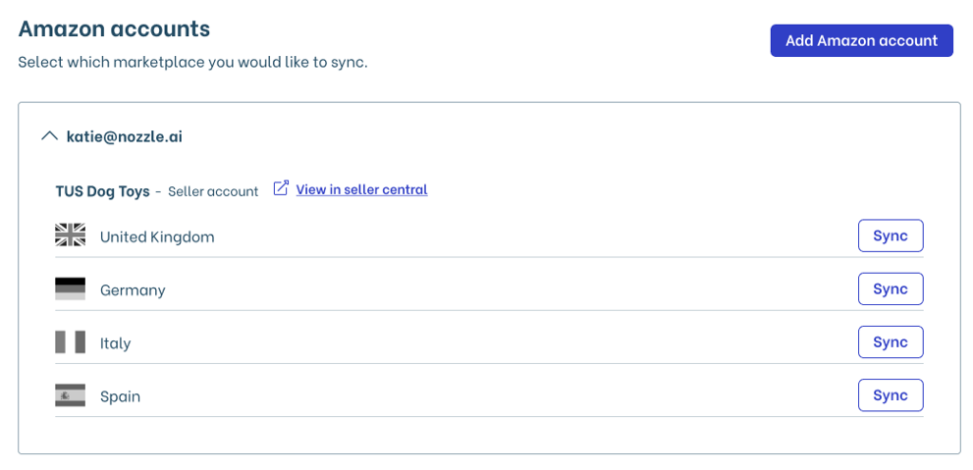Collapse the katie@nozzle.ai account section
The width and height of the screenshot is (973, 470).
[x=49, y=136]
